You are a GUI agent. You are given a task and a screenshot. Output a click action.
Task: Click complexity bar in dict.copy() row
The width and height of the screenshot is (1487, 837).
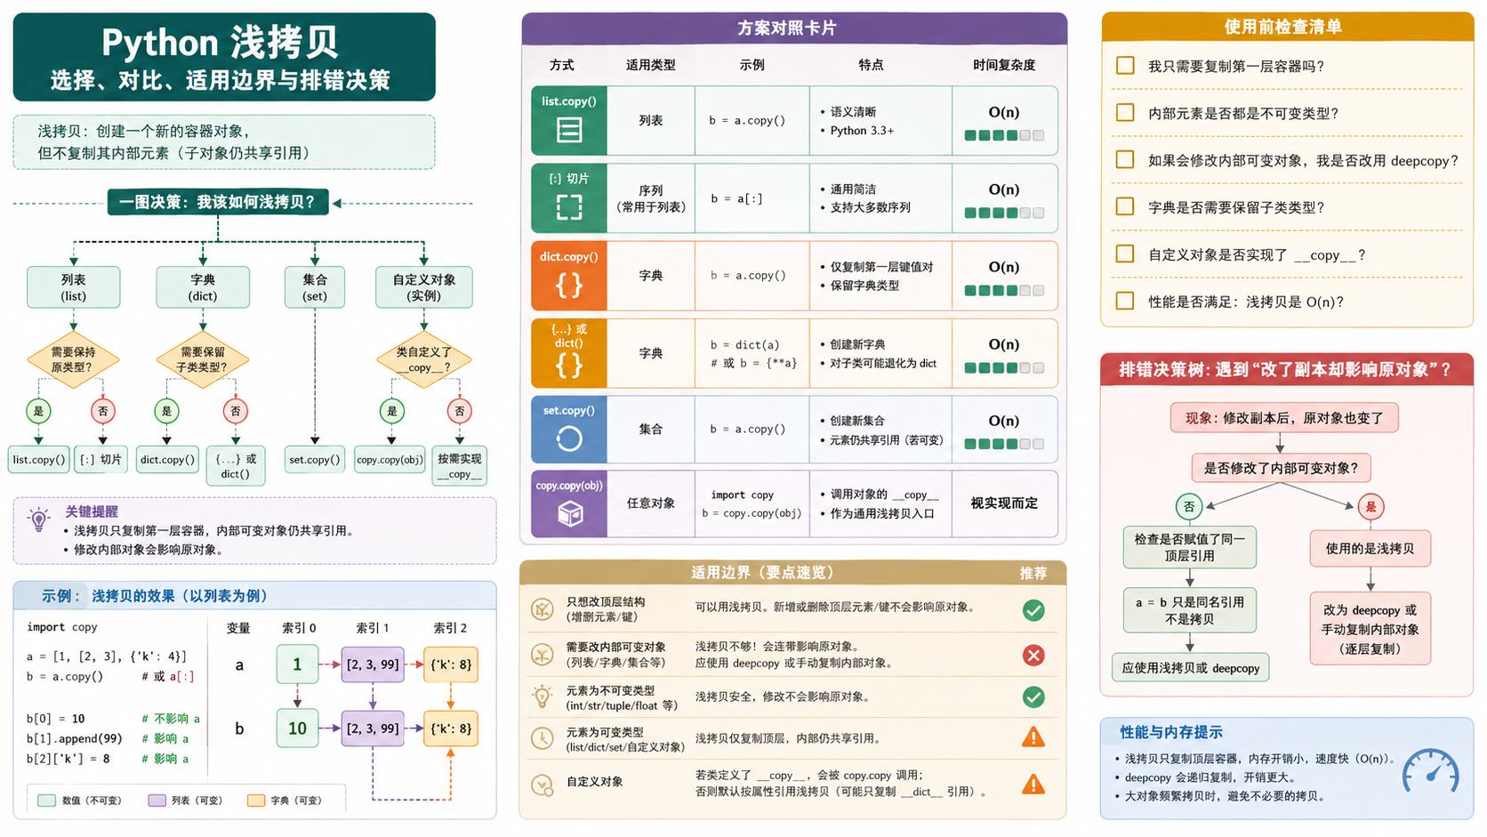click(1004, 291)
